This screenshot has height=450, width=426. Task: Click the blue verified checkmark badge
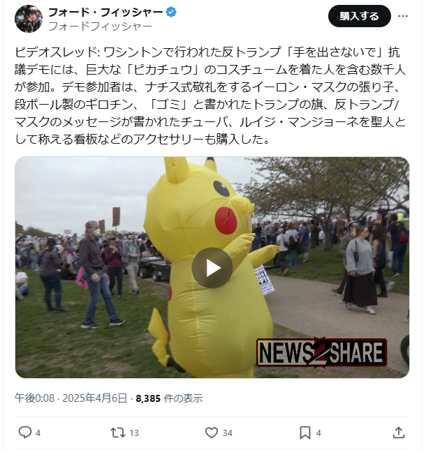tap(172, 13)
